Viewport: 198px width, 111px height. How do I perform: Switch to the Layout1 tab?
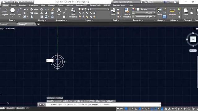click(x=10, y=108)
